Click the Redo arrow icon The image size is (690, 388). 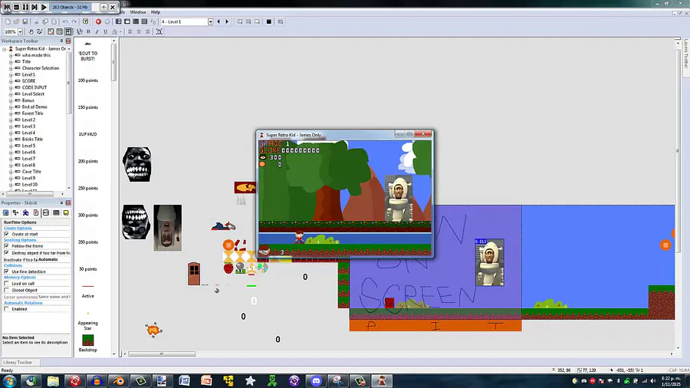(x=74, y=21)
